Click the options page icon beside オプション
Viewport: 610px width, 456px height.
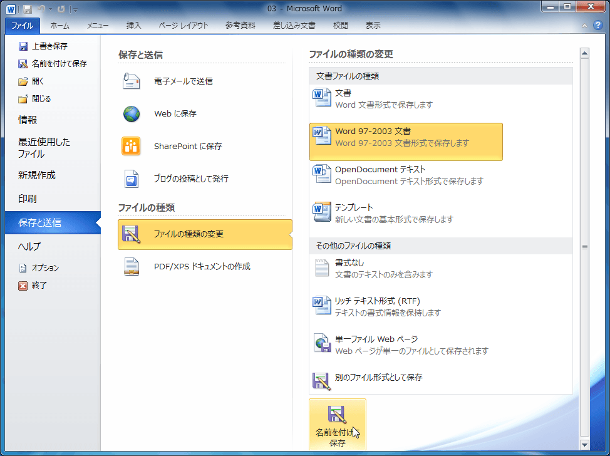[23, 268]
